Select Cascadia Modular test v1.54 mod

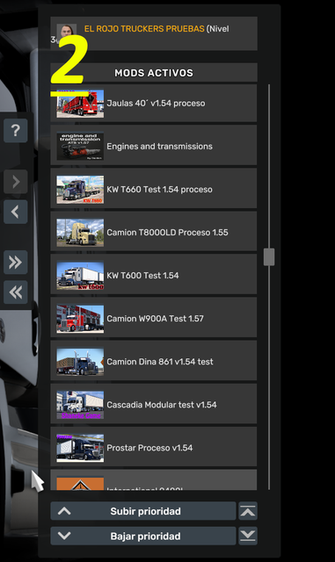153,405
